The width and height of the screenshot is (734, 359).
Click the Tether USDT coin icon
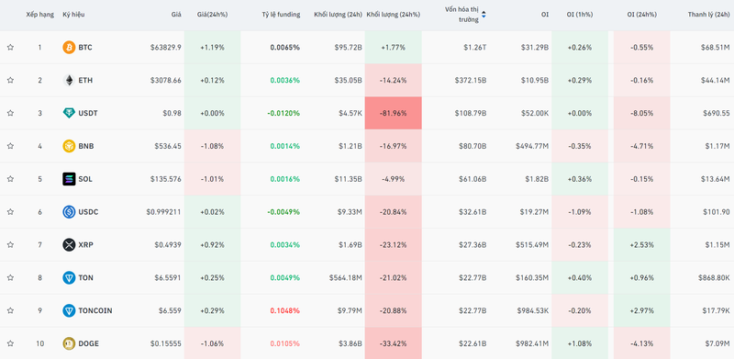[69, 113]
